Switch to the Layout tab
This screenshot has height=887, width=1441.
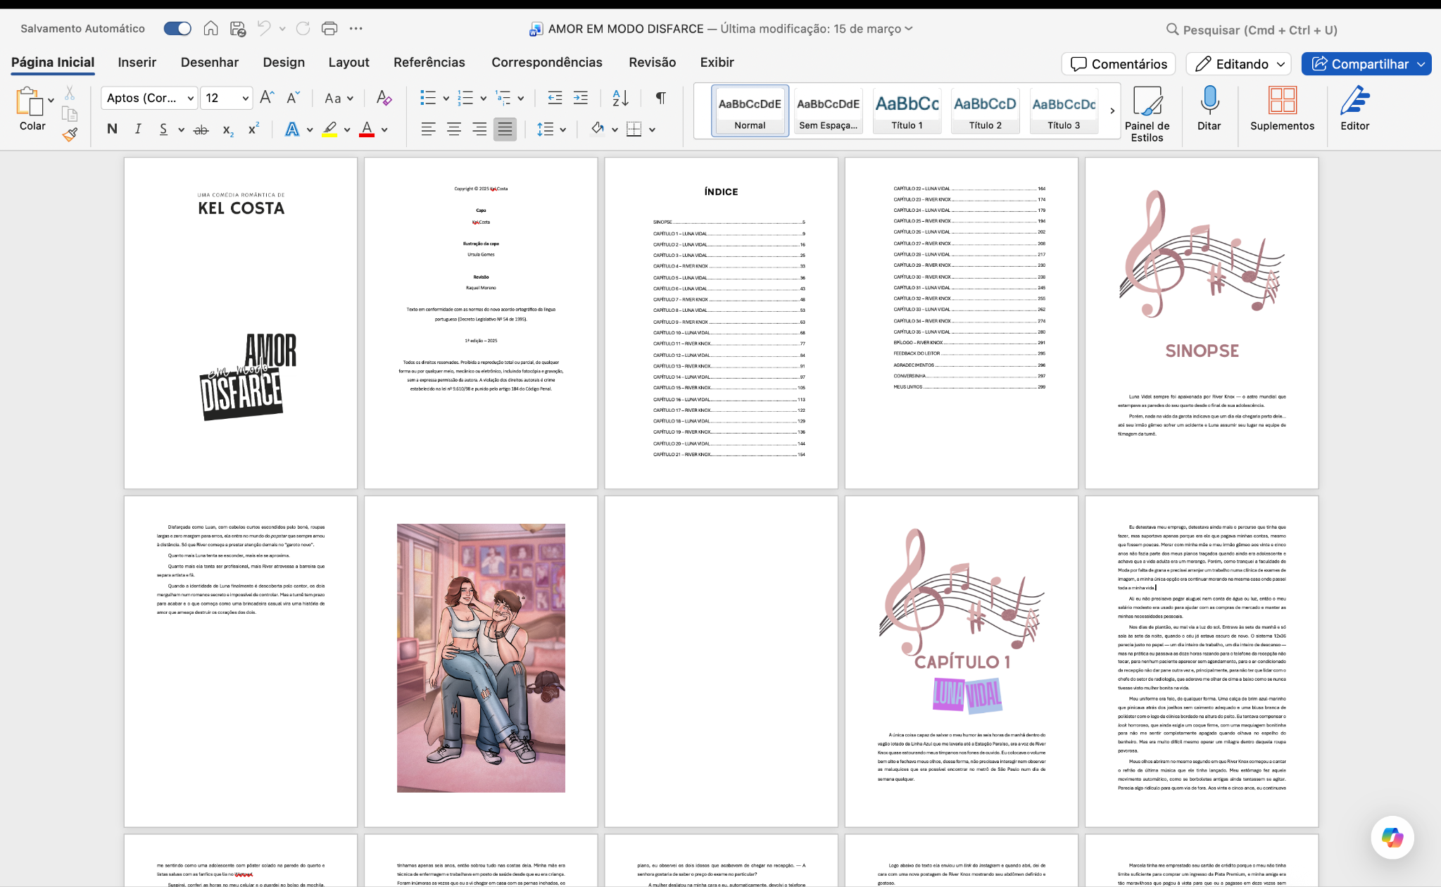point(348,63)
